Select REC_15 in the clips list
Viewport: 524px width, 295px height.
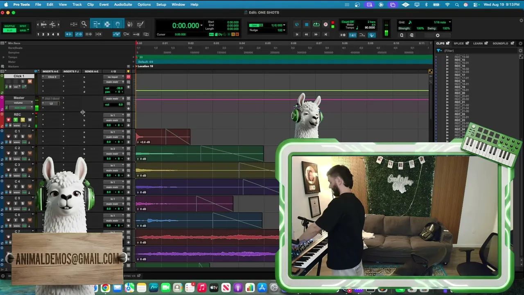[x=460, y=60]
